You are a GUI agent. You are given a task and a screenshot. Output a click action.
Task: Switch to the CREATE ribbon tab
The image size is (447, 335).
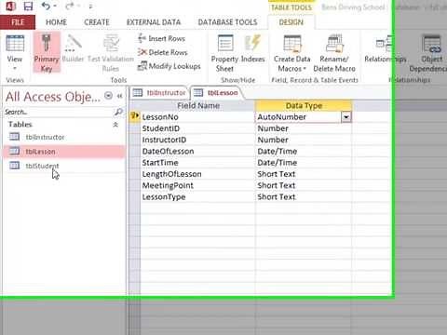coord(97,22)
